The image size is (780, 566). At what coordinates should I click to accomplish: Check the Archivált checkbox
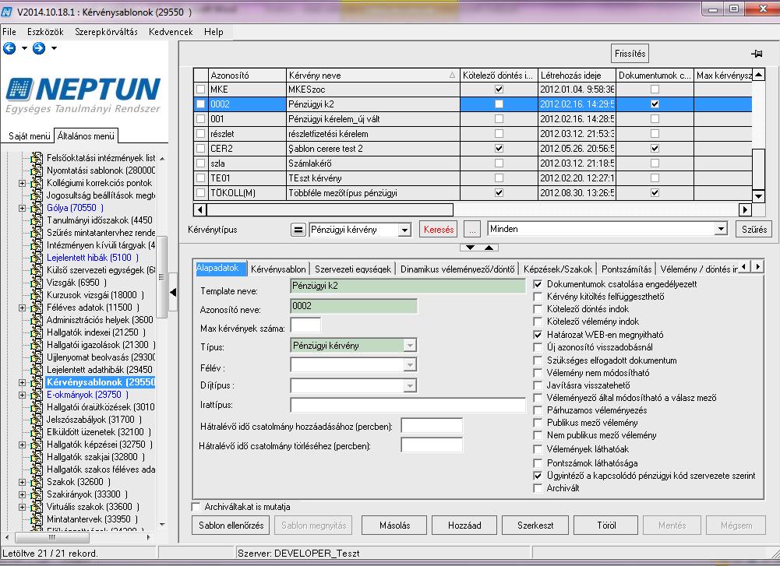tap(538, 488)
